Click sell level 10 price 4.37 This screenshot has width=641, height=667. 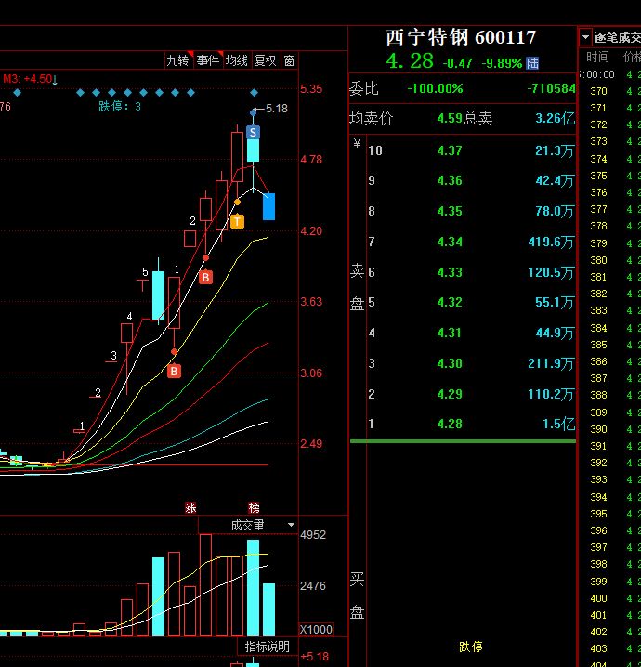tap(450, 150)
